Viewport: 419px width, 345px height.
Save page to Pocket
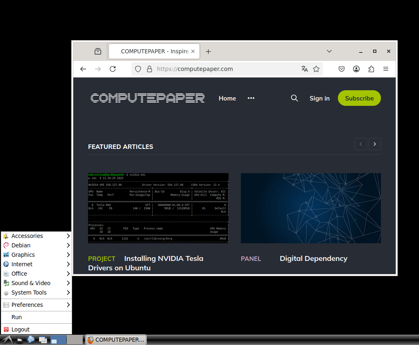342,69
